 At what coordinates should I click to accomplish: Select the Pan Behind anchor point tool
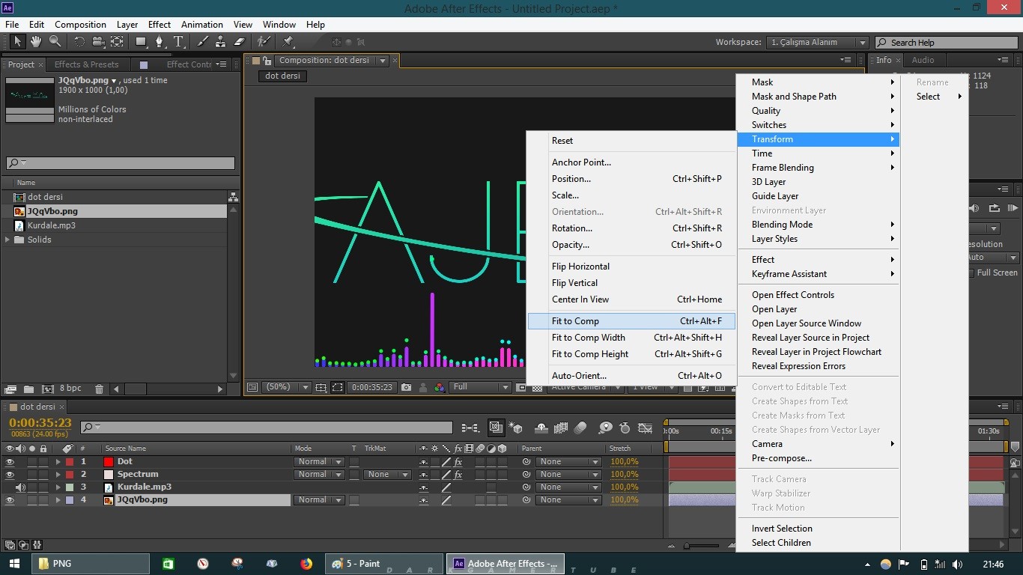pyautogui.click(x=117, y=42)
